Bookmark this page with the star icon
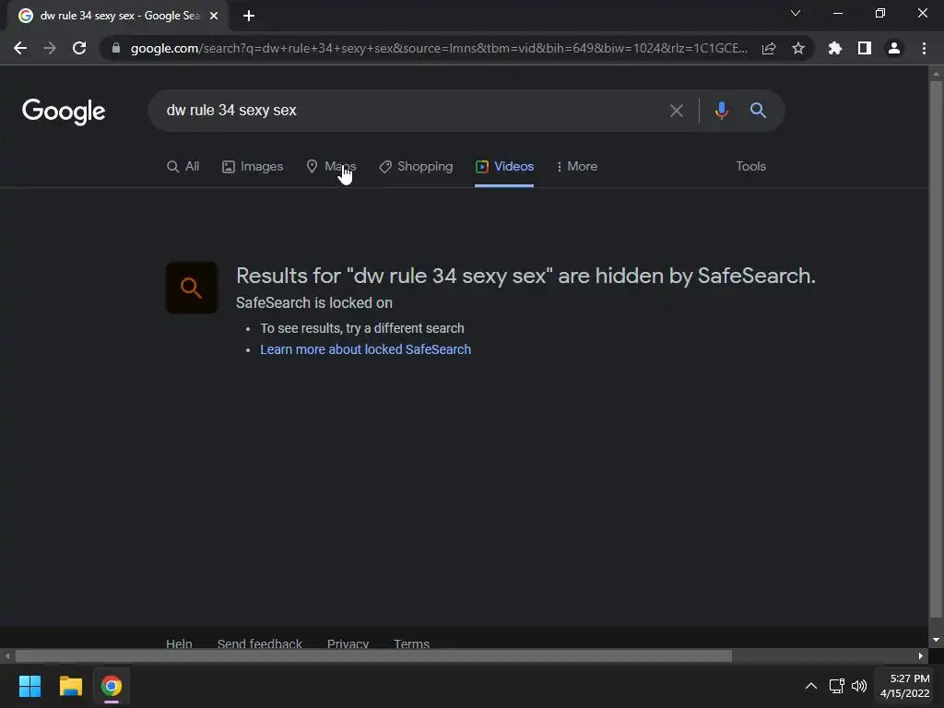Image resolution: width=944 pixels, height=708 pixels. (798, 48)
